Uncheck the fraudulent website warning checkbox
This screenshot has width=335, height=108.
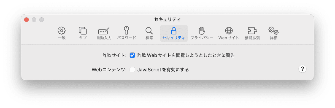pyautogui.click(x=133, y=55)
